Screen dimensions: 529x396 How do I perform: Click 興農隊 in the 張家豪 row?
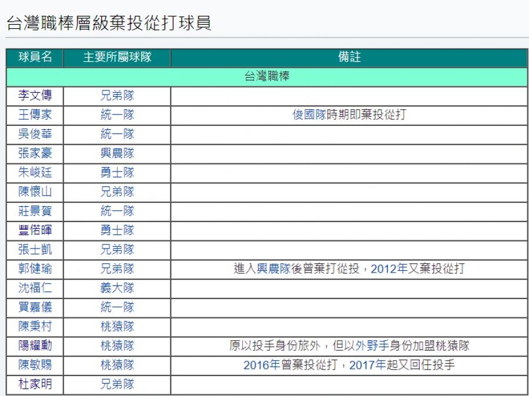pos(117,153)
